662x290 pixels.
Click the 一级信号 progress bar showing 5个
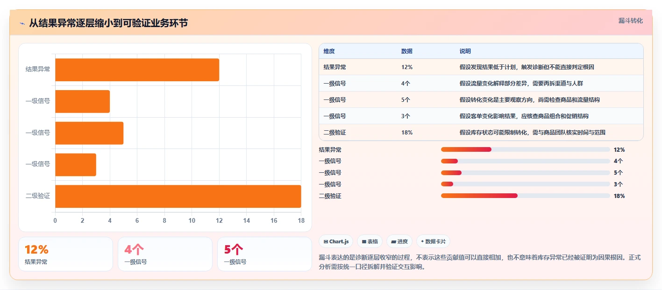point(526,173)
